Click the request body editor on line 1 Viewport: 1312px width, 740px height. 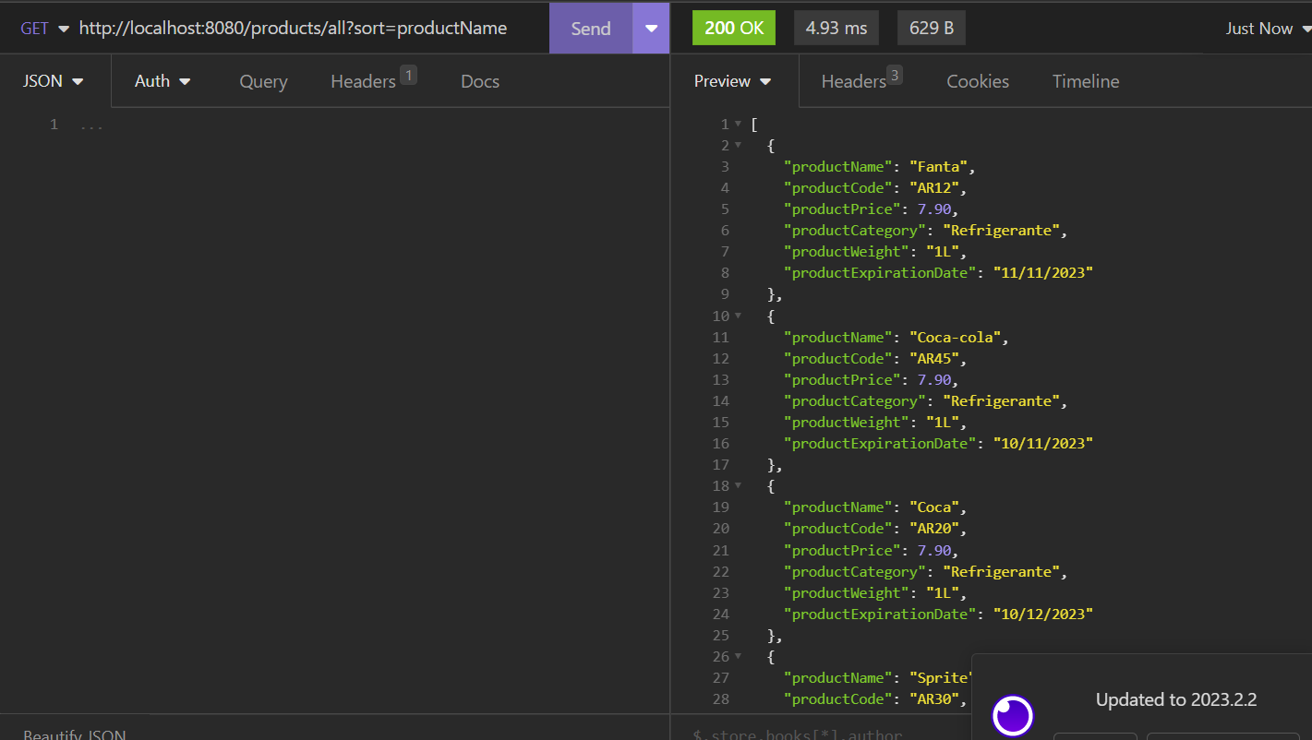click(369, 125)
